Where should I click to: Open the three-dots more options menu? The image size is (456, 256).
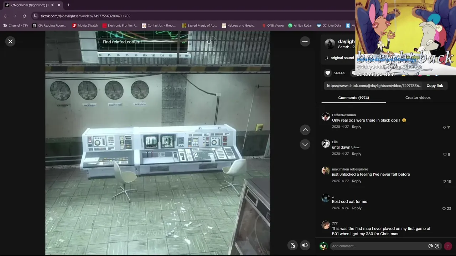coord(305,42)
